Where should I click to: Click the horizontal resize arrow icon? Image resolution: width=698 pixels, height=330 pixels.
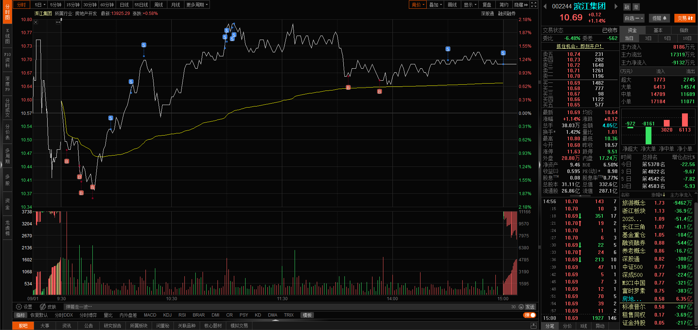pyautogui.click(x=58, y=22)
